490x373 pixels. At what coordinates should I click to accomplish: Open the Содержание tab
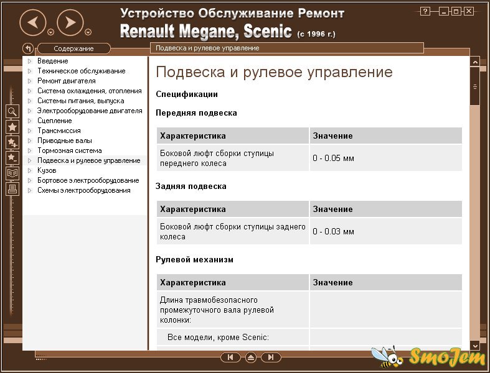[x=73, y=48]
